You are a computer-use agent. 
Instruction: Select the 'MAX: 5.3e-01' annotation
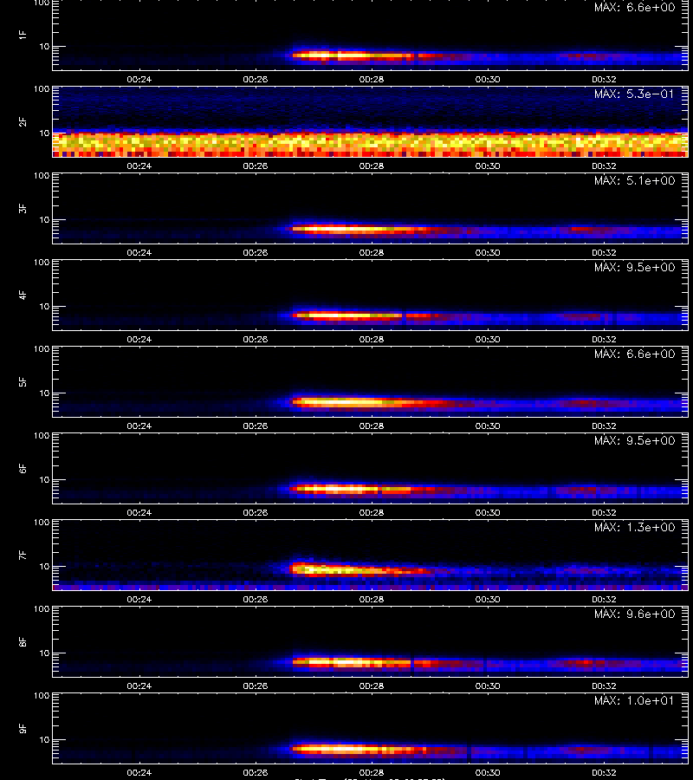pyautogui.click(x=634, y=94)
